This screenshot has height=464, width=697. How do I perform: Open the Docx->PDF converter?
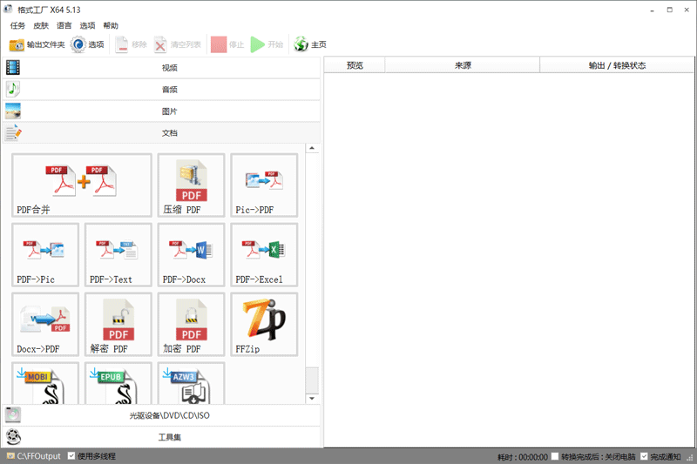(x=45, y=324)
